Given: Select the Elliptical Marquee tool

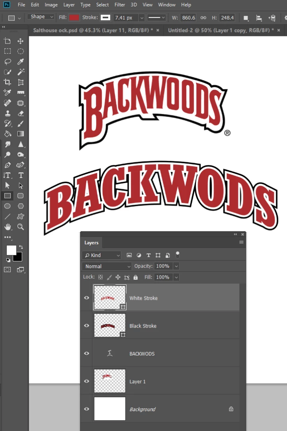Looking at the screenshot, I should 21,51.
